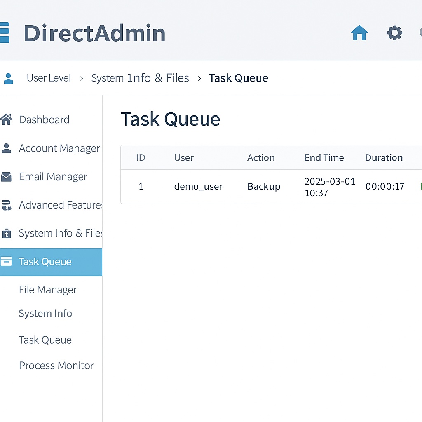Open File Manager from the sidebar submenu
This screenshot has width=422, height=422.
coord(48,290)
